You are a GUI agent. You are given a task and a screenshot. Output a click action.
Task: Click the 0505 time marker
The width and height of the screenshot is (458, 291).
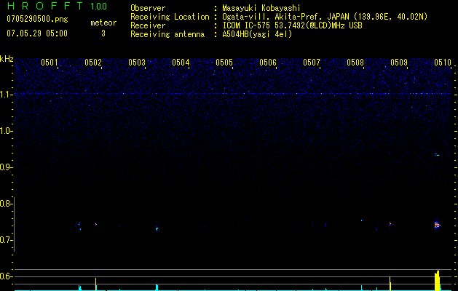[x=224, y=63]
